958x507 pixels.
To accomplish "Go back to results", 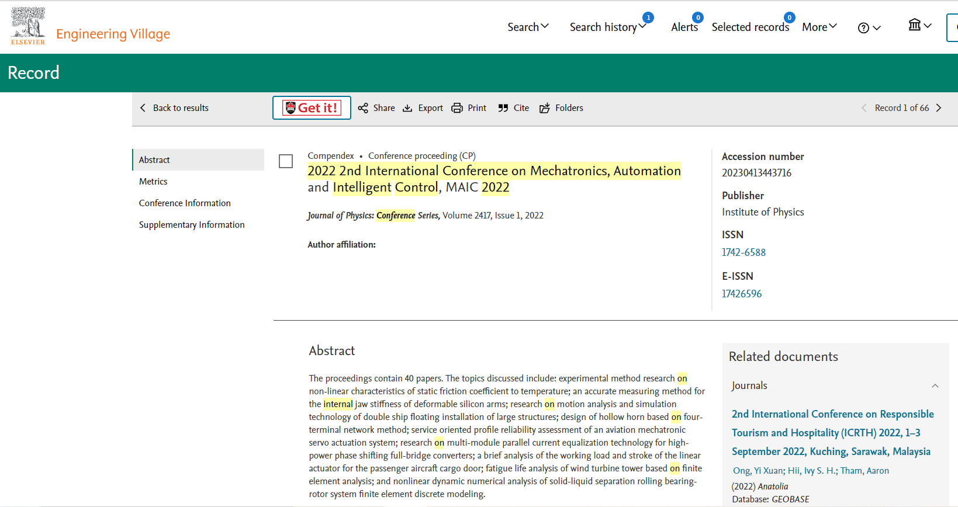I will (181, 108).
